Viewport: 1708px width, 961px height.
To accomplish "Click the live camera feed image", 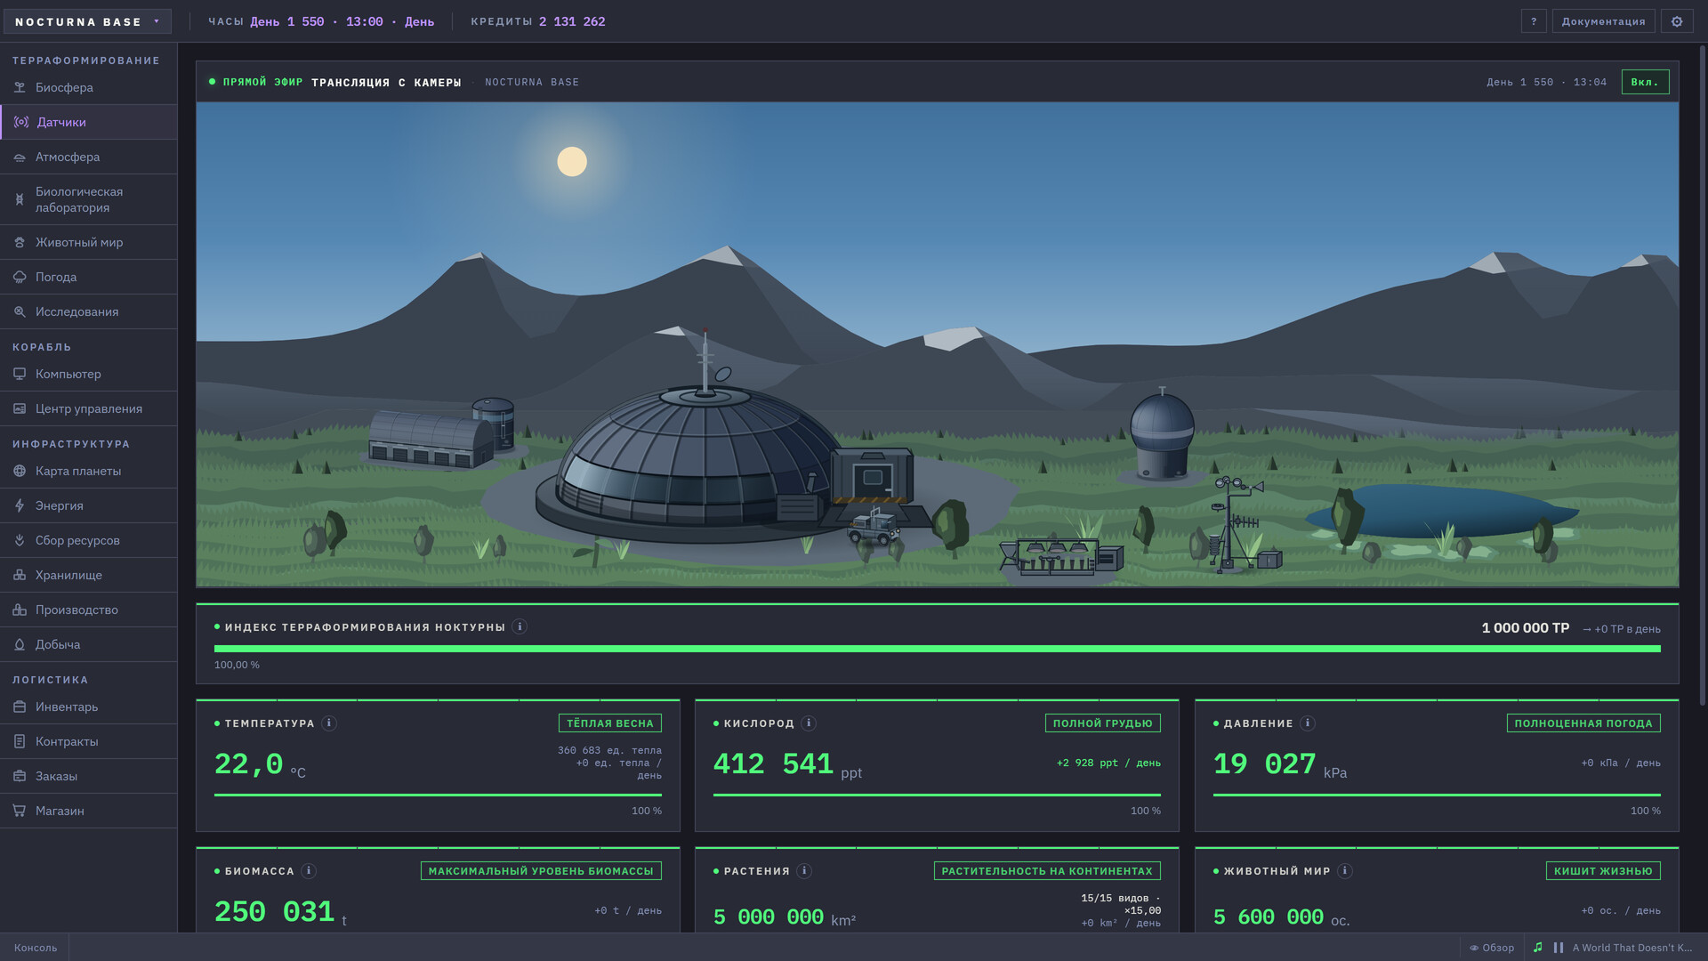I will (937, 344).
